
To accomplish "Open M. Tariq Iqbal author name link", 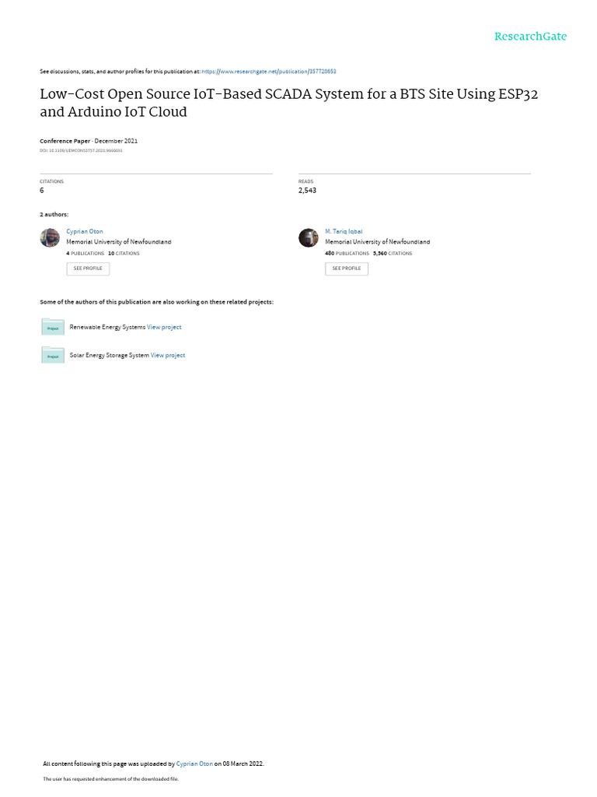I will click(x=344, y=231).
